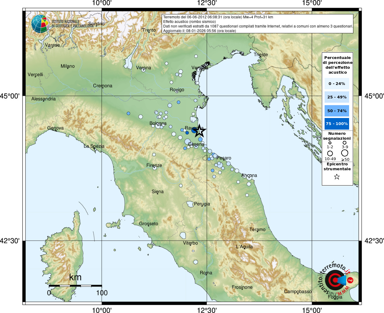Click the epicenter star marker near Ravenna

pos(199,131)
